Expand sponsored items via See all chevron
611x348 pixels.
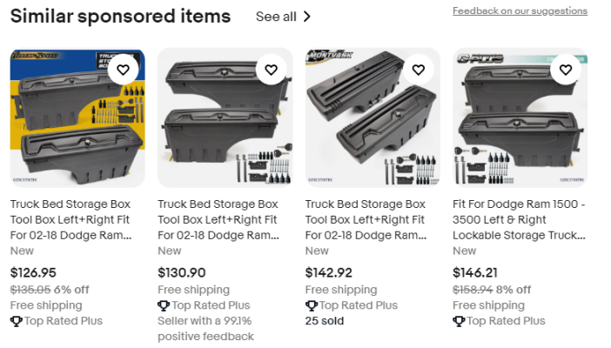pos(307,17)
